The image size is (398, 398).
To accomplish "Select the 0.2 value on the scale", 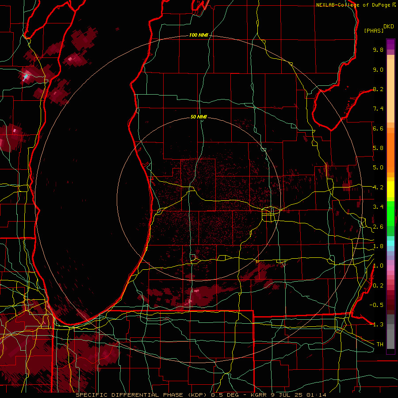I will [x=378, y=286].
